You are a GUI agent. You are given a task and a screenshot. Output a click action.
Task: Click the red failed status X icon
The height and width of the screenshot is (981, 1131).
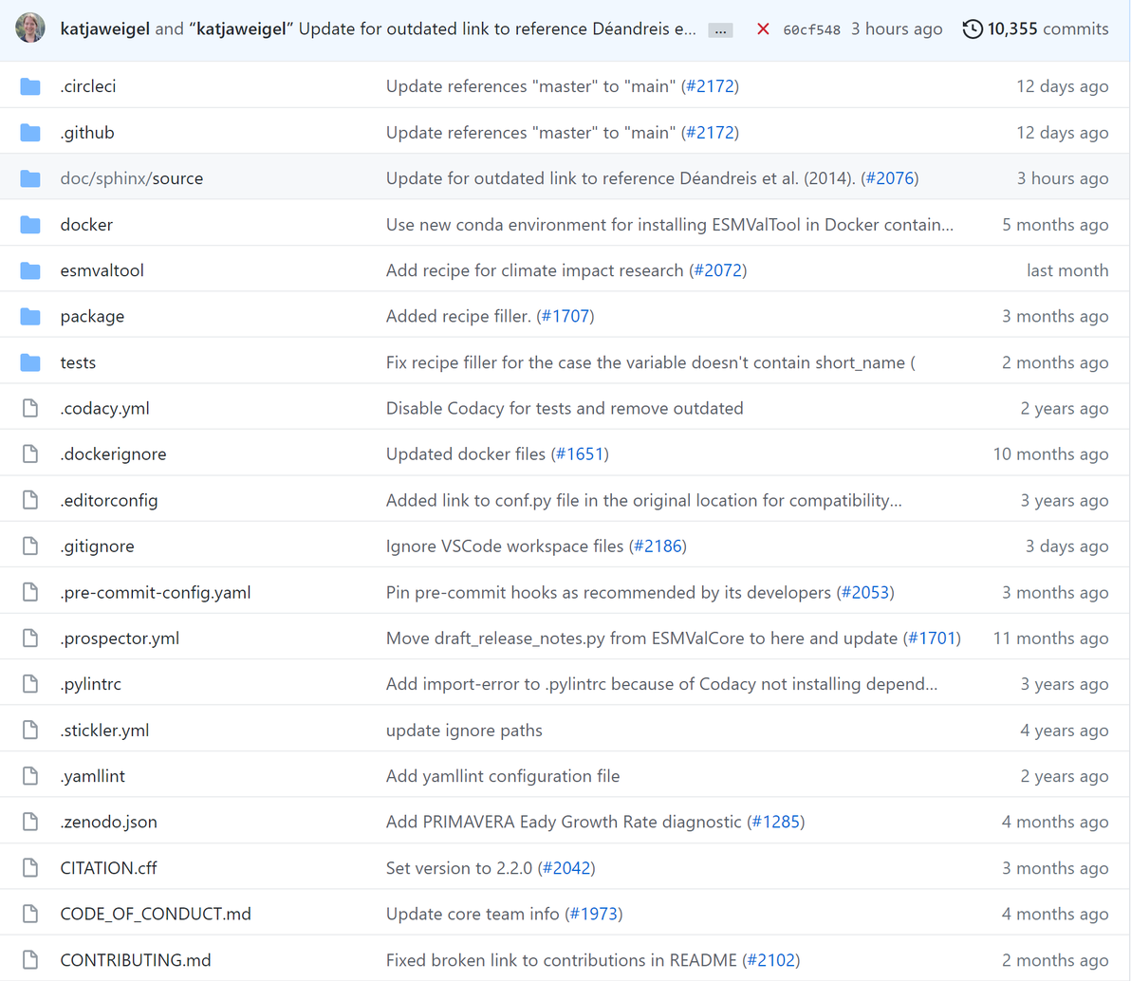click(763, 29)
